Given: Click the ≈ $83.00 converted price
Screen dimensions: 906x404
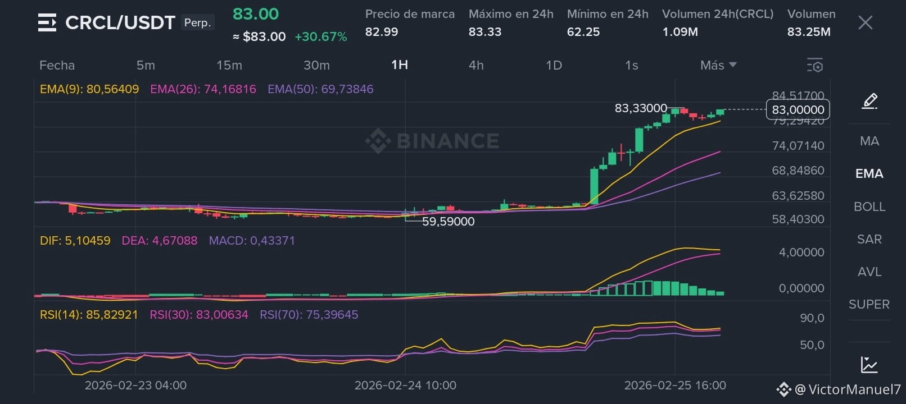Looking at the screenshot, I should (x=259, y=36).
